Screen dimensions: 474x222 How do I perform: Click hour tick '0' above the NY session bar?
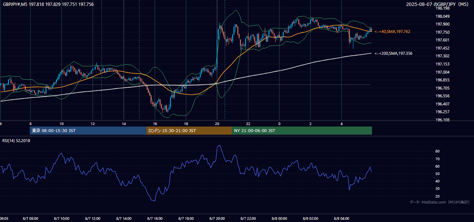tap(279, 124)
